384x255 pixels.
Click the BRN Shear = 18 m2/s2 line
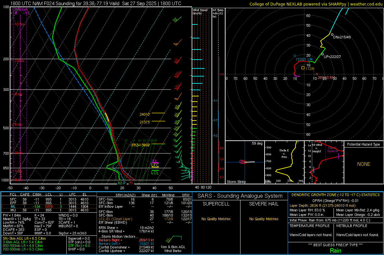pyautogui.click(x=126, y=228)
